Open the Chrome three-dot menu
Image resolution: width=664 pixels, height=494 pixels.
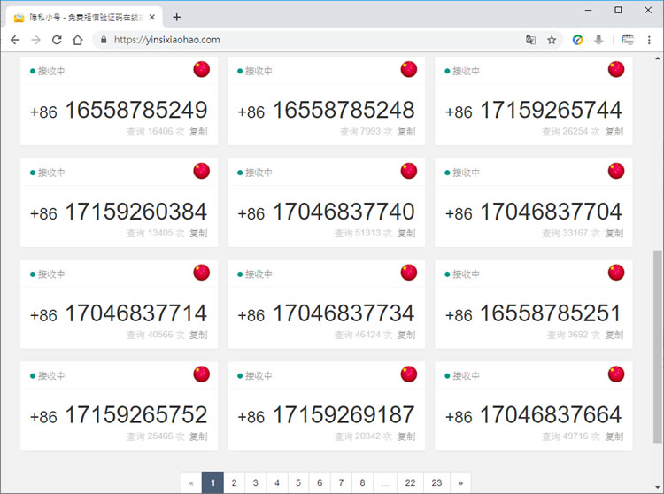(648, 40)
